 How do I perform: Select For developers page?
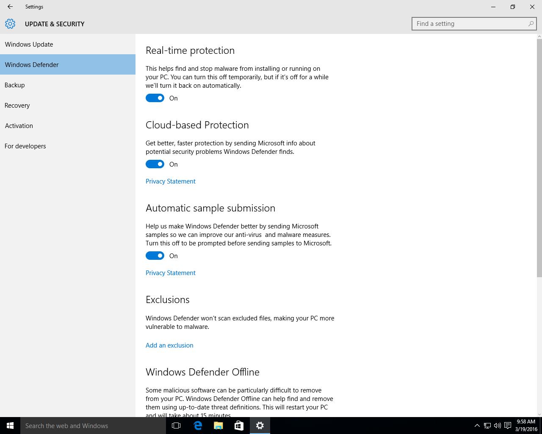tap(68, 146)
